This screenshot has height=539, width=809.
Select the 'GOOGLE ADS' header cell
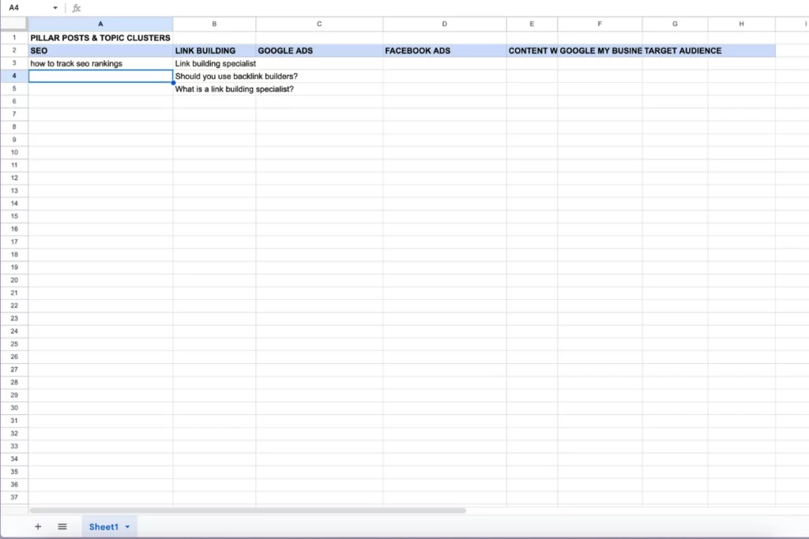tap(319, 51)
